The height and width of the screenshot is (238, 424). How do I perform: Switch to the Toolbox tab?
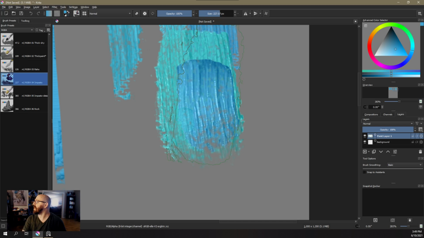tap(25, 21)
